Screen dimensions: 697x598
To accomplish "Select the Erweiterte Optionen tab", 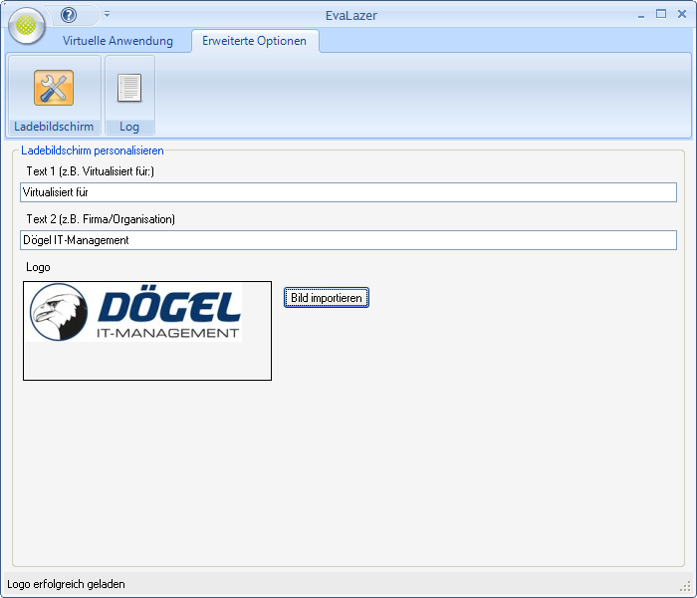I will 255,41.
